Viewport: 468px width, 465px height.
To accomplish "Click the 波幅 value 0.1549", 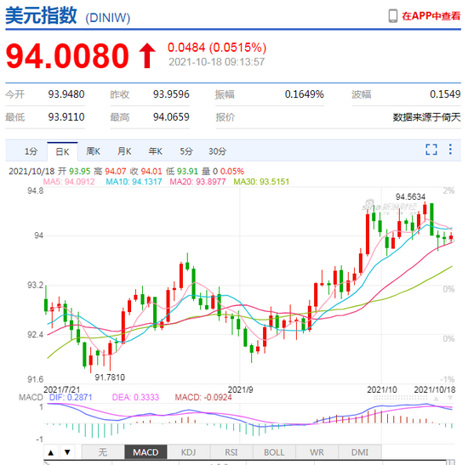I will (445, 94).
